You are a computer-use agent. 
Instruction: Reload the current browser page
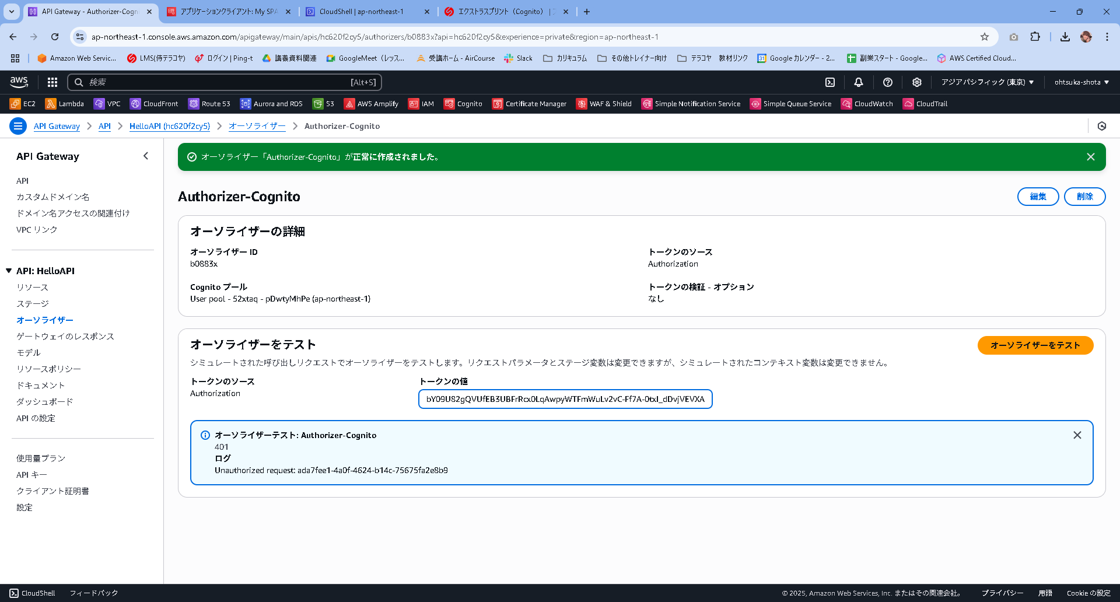55,37
